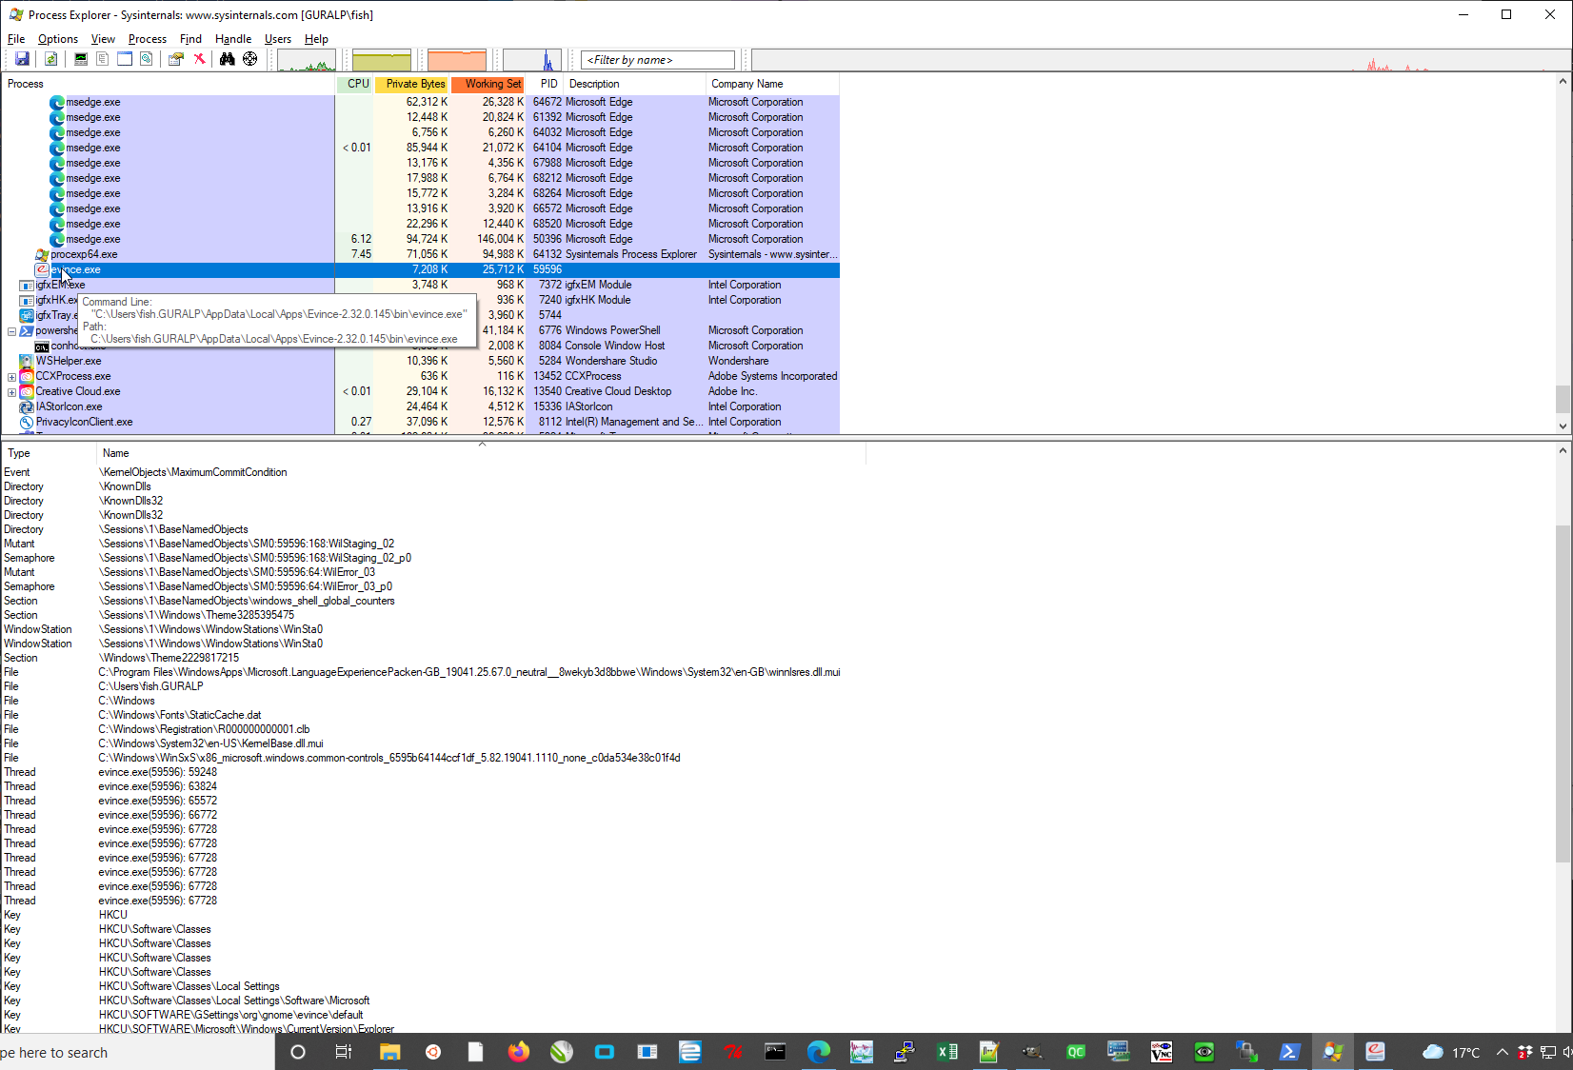Screen dimensions: 1573x1070
Task: Expand the CCXProcess.exe tree node
Action: click(11, 377)
